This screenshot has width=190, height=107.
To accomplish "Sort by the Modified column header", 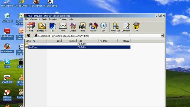I will [x=108, y=41].
